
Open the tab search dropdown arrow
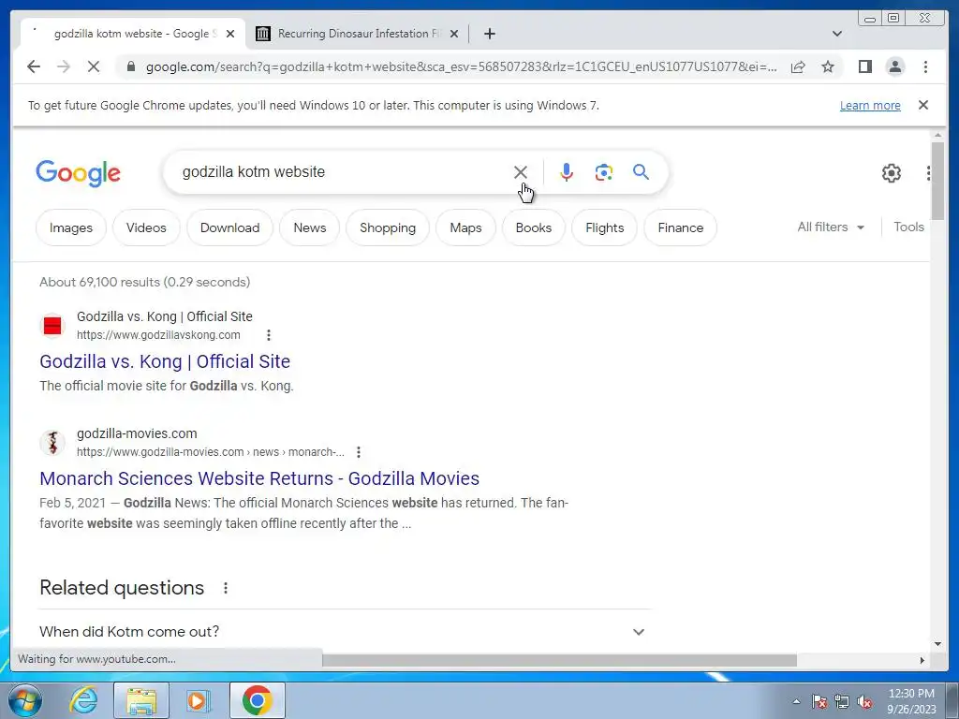click(836, 34)
